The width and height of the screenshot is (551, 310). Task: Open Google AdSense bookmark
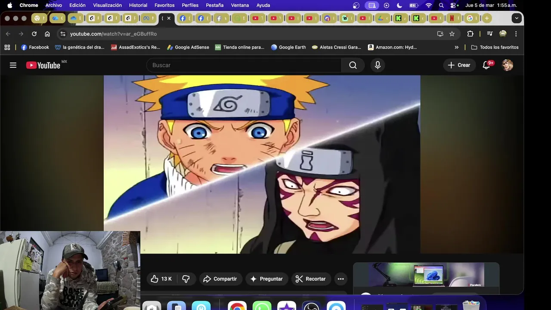pos(188,47)
